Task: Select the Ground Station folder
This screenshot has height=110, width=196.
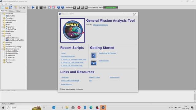Action: pos(11,20)
